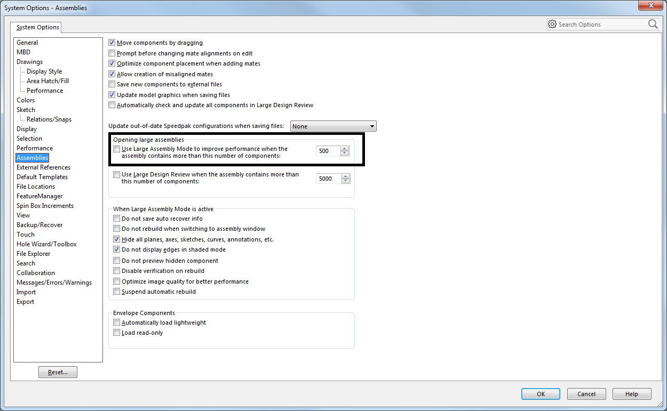Decrease Large Design Review component count spinner

point(345,181)
